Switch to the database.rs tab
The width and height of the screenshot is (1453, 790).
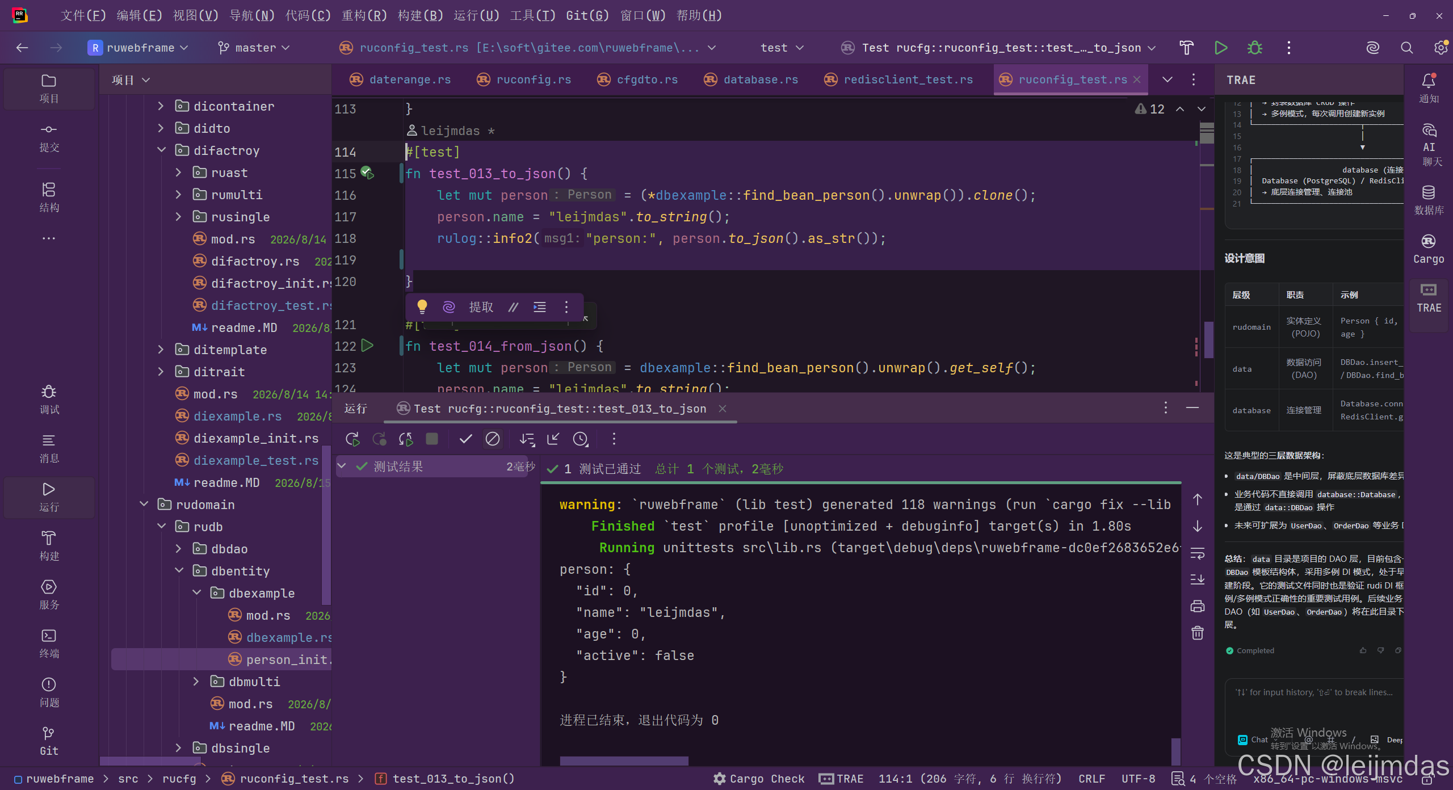point(751,79)
